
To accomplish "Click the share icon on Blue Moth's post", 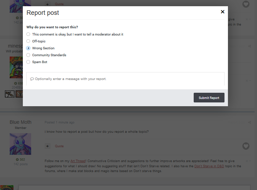I will 249,122.
